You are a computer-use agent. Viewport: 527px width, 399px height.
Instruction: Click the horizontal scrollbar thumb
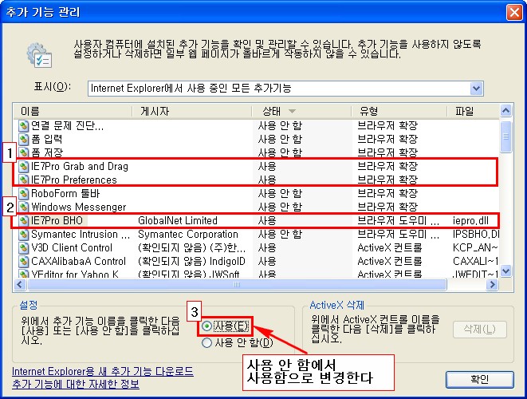tap(237, 285)
